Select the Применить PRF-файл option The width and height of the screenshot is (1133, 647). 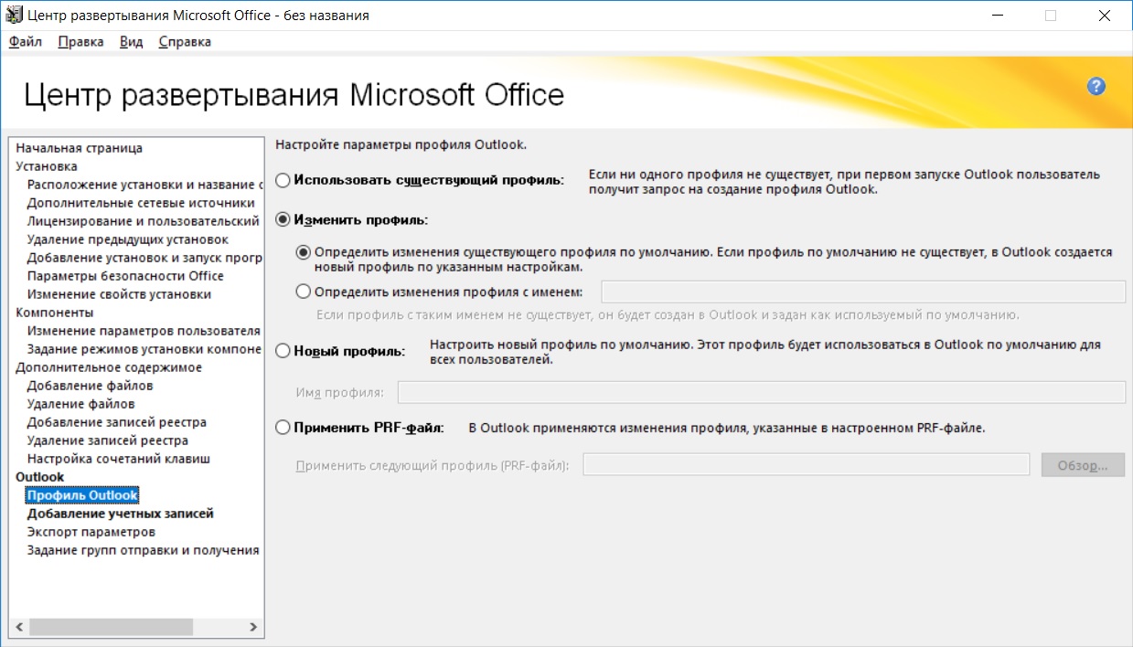[x=282, y=427]
